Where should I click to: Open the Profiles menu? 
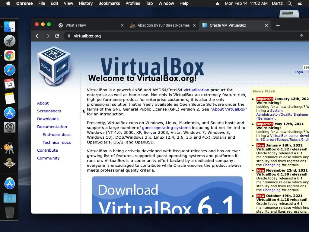tap(133, 3)
